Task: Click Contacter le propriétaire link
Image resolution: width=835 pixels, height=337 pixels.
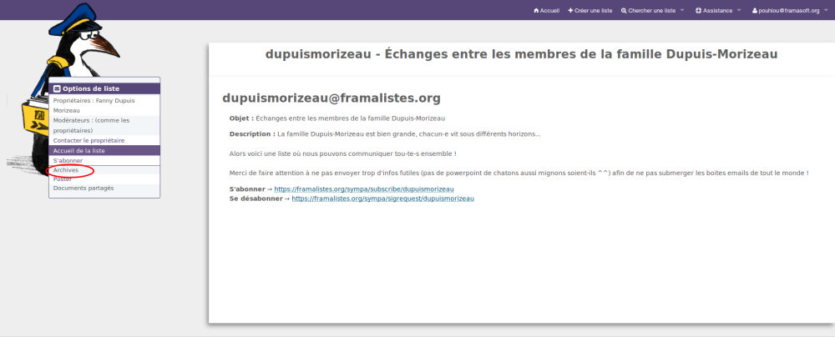Action: pos(89,140)
